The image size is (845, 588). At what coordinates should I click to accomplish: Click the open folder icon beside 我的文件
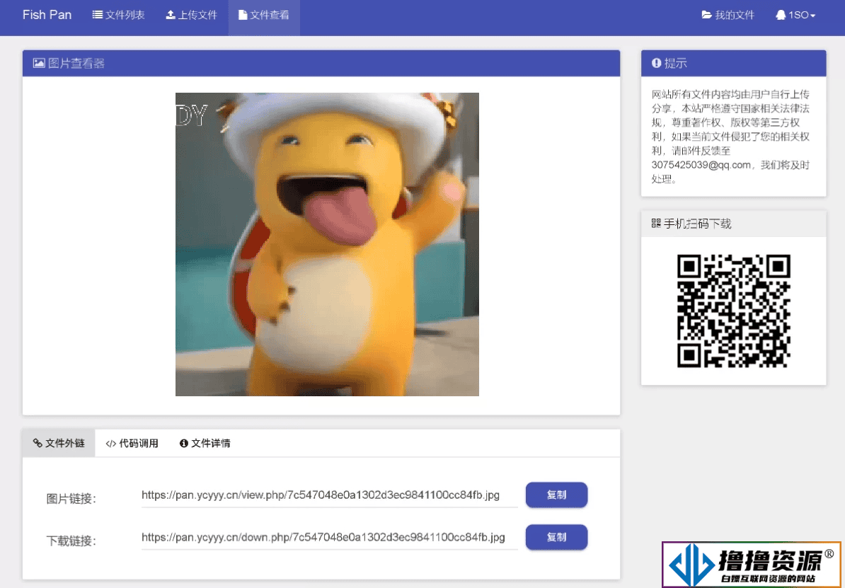(x=706, y=15)
